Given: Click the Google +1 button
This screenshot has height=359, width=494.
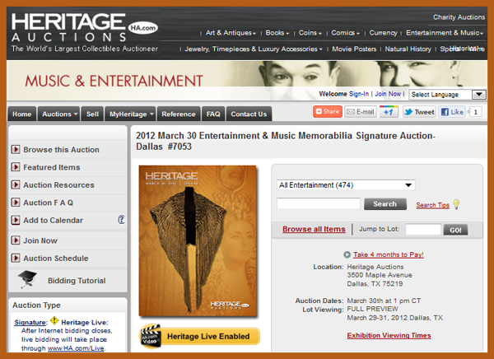Looking at the screenshot, I should pos(389,112).
